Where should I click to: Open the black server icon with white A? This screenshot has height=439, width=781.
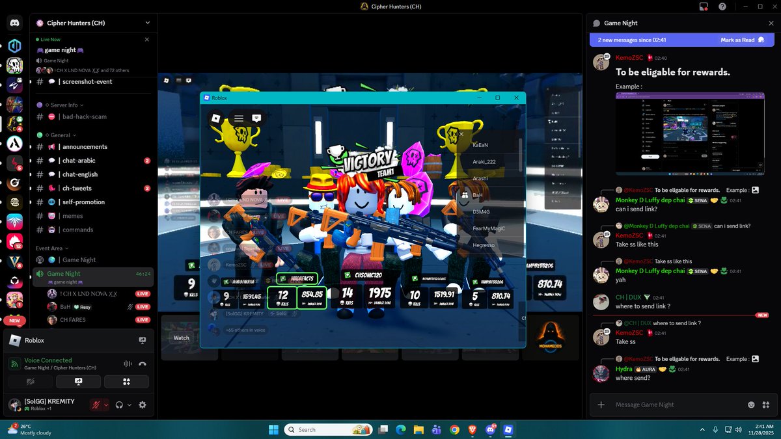click(14, 143)
